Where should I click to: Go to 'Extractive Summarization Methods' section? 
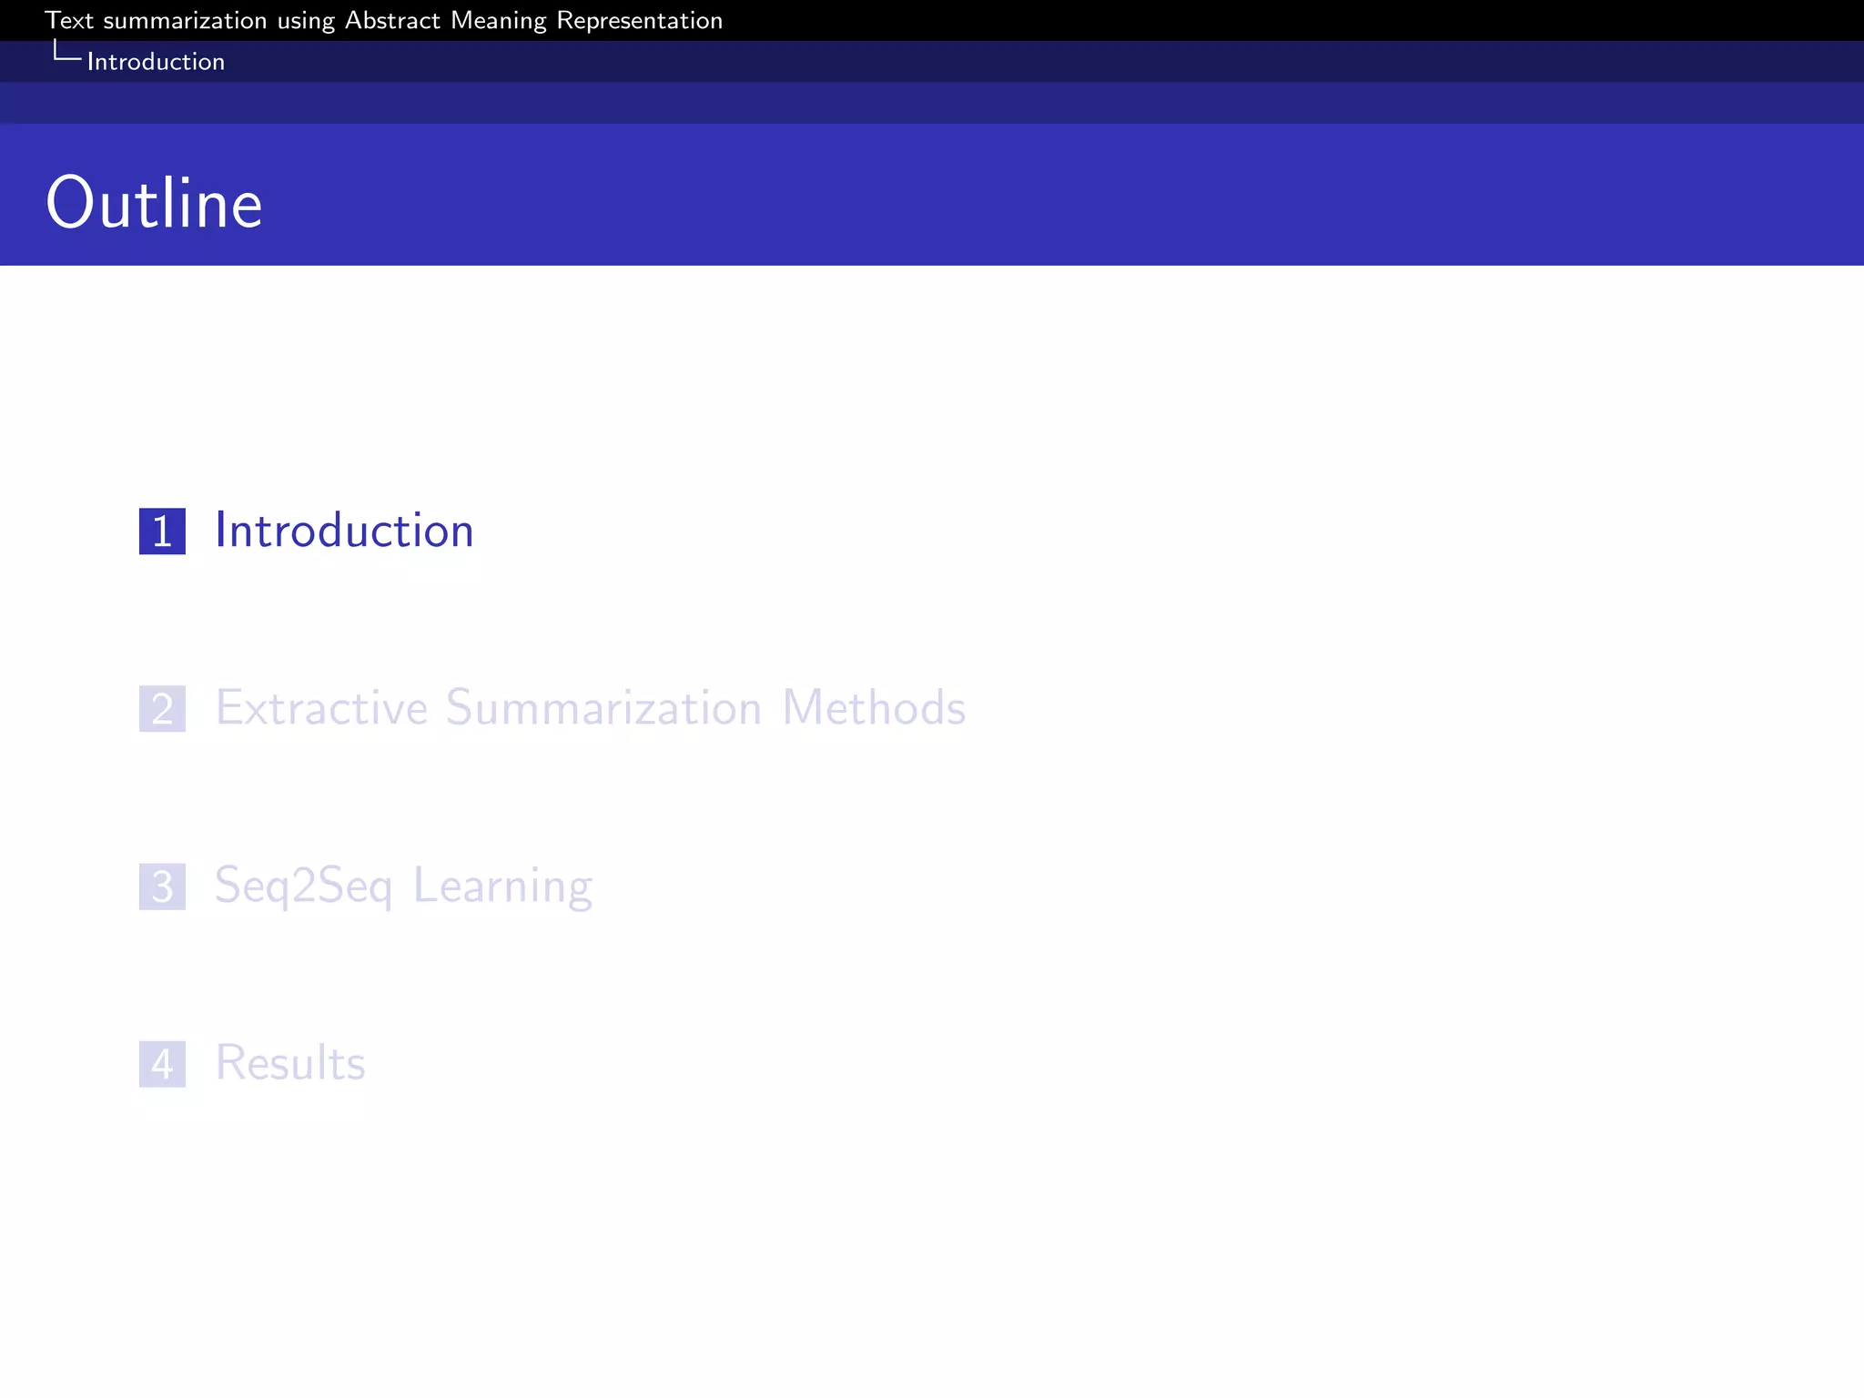click(590, 707)
